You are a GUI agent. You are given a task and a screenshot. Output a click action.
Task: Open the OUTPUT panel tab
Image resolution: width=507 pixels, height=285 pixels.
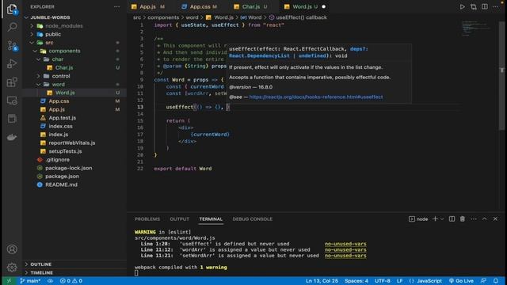click(x=180, y=218)
